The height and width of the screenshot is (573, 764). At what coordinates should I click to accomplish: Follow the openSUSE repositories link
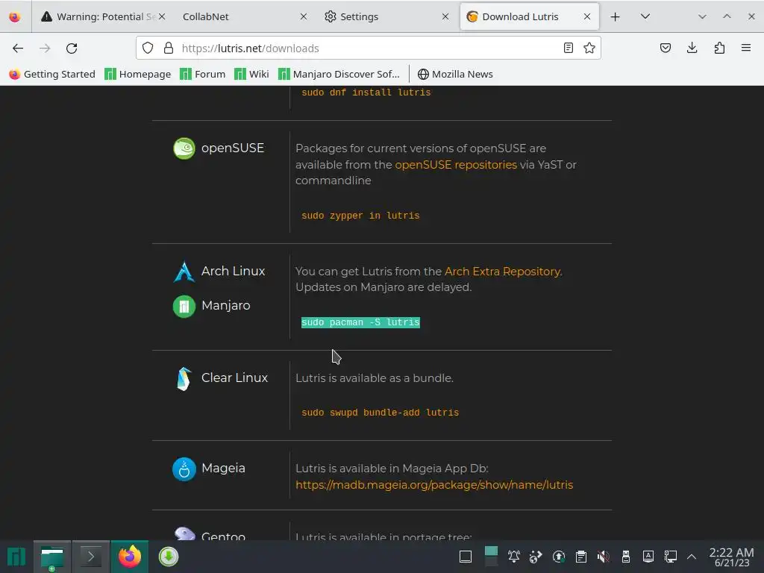pyautogui.click(x=456, y=165)
